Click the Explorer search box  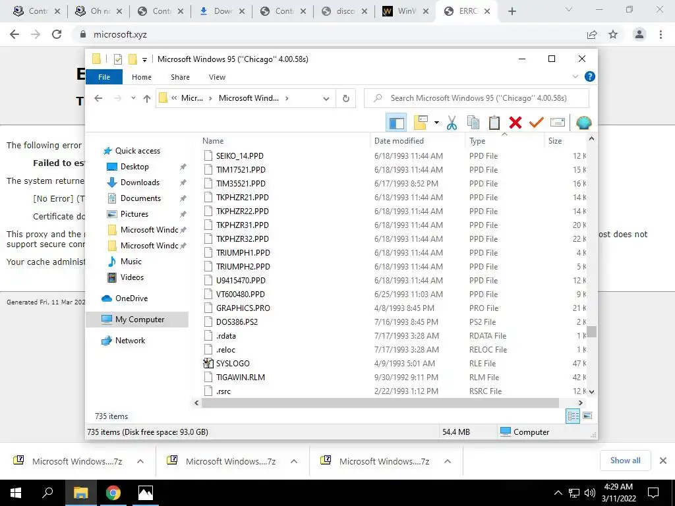point(477,98)
